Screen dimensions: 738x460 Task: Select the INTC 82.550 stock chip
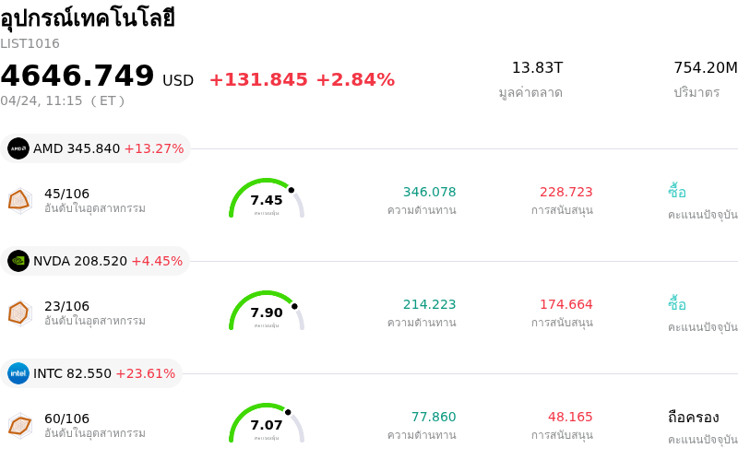click(x=92, y=373)
